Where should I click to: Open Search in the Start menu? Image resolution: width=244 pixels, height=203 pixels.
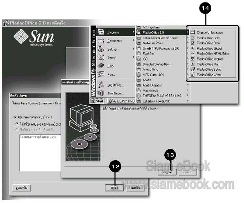(115, 58)
